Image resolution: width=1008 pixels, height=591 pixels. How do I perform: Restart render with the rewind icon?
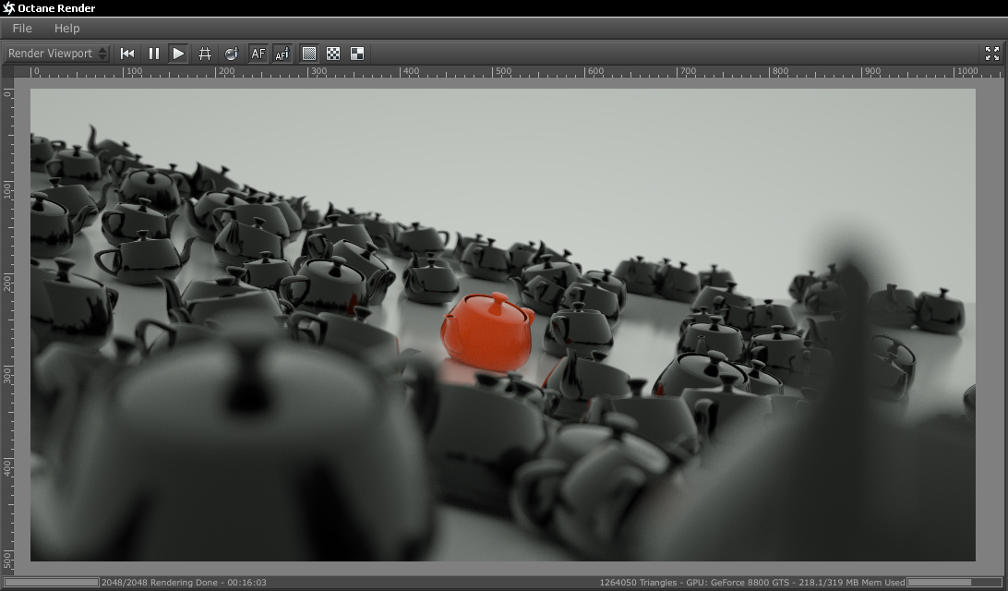[x=127, y=54]
